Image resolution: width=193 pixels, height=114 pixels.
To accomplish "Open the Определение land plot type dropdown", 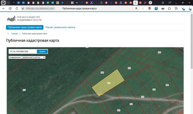I will (x=33, y=57).
